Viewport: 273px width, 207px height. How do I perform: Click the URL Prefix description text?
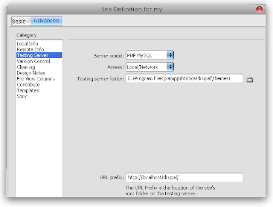pyautogui.click(x=170, y=191)
